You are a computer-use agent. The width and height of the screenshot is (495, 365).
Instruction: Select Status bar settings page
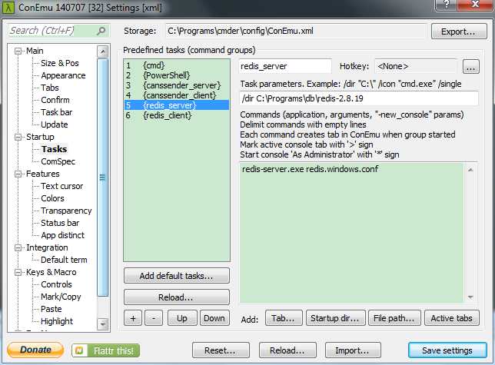click(60, 223)
